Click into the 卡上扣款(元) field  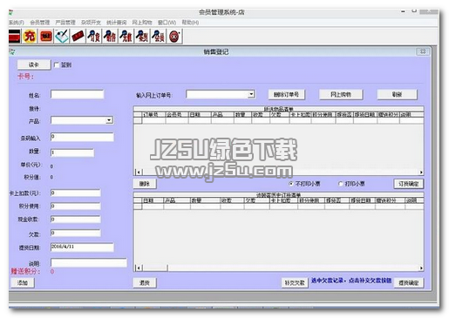(76, 193)
